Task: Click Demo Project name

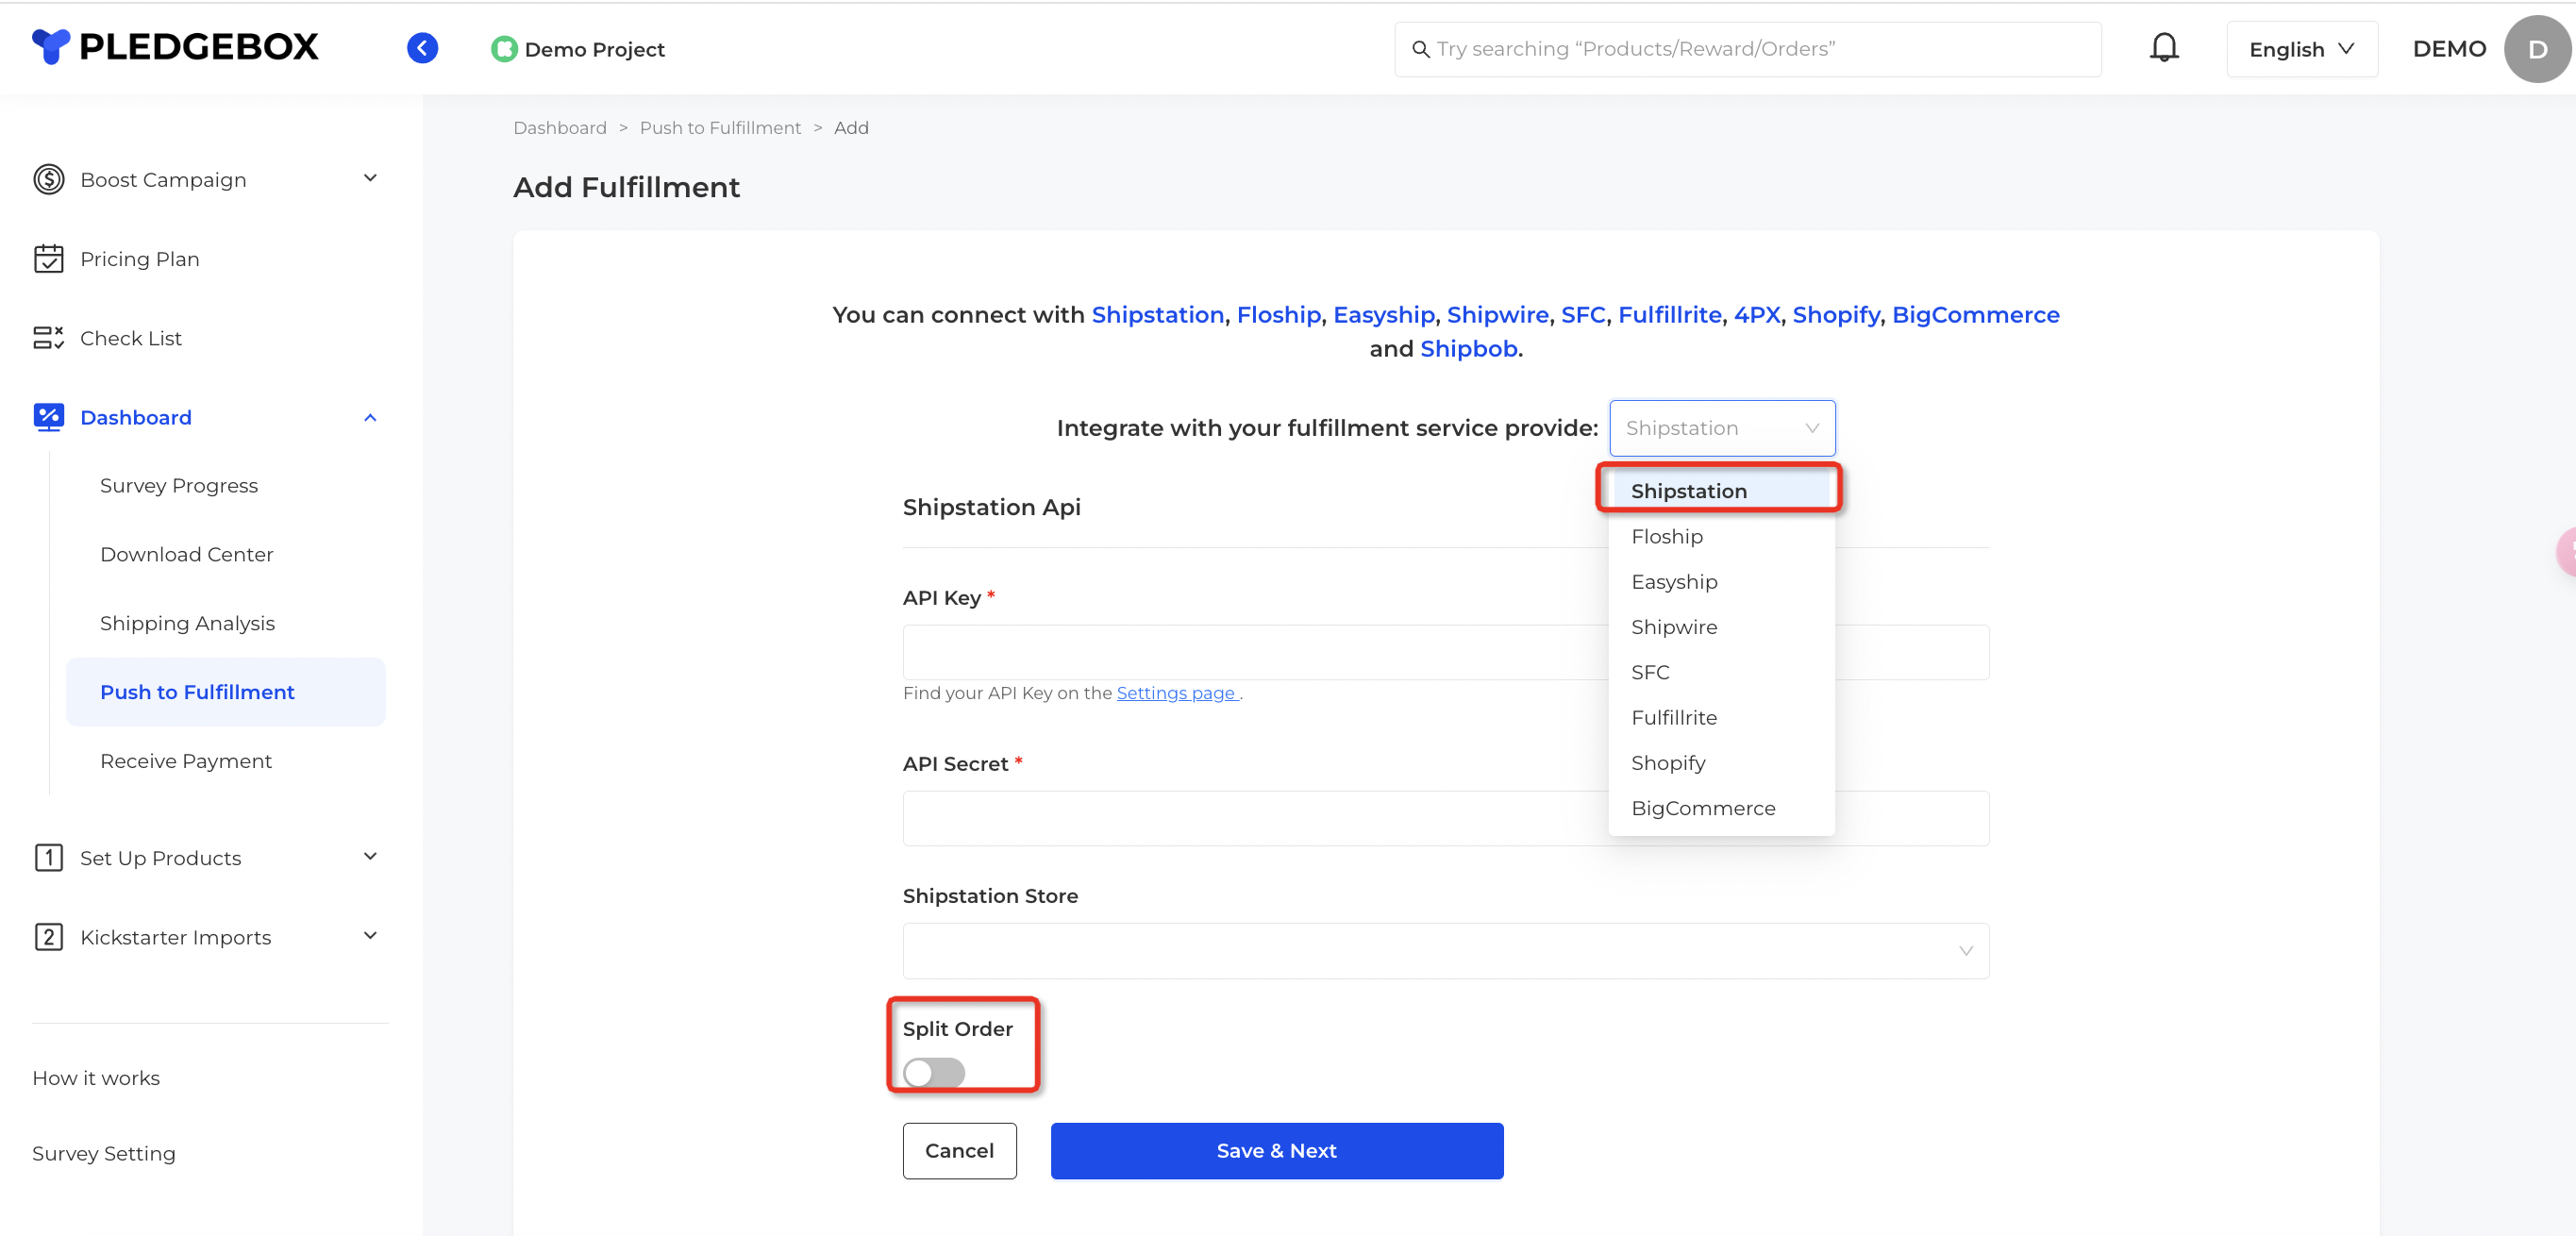Action: click(594, 49)
